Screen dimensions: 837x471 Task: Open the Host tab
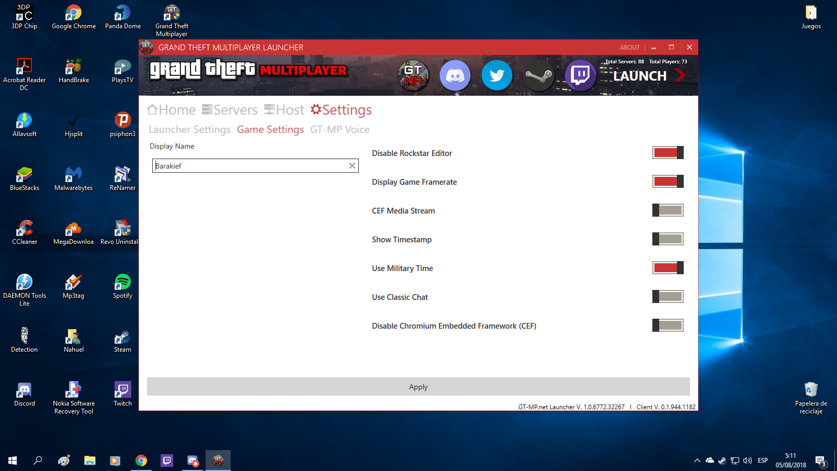click(284, 110)
